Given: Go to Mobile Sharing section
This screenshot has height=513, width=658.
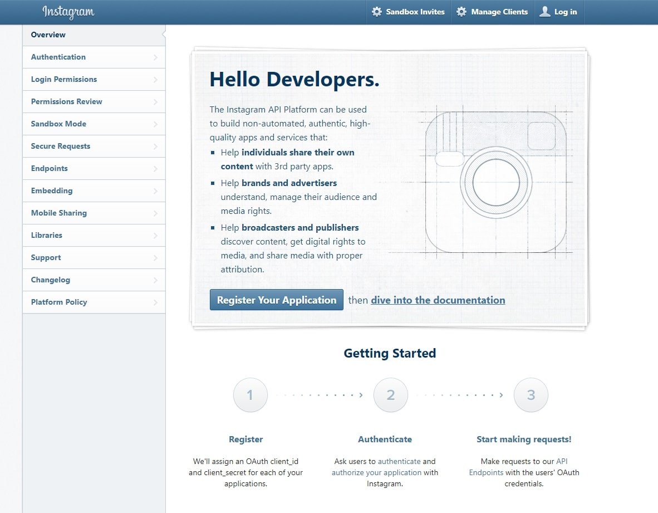Looking at the screenshot, I should click(x=59, y=213).
